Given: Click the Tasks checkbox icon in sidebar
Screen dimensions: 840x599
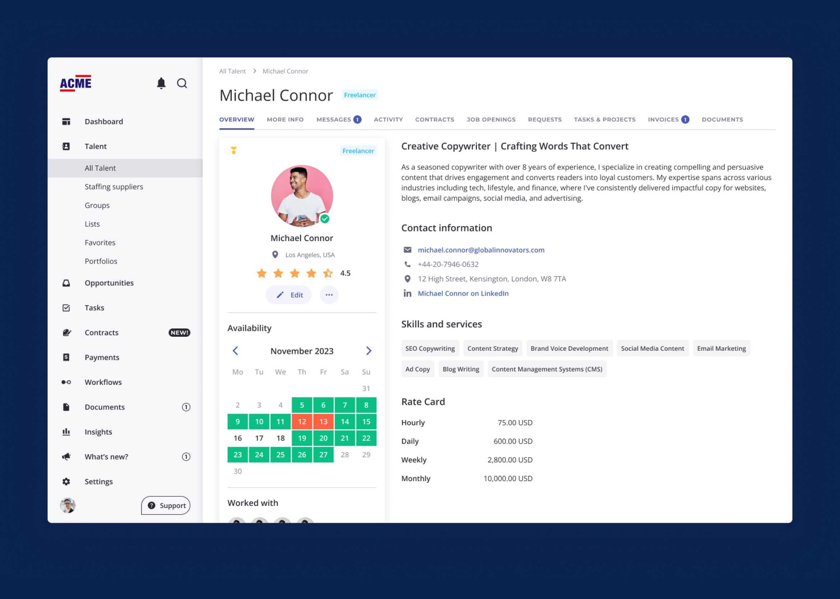Looking at the screenshot, I should (x=66, y=308).
